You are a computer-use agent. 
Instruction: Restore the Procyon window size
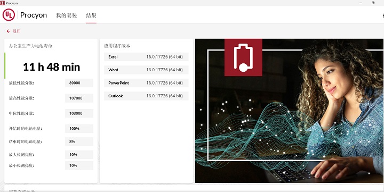pos(373,3)
